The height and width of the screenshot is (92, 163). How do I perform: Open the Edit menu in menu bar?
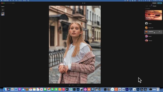pyautogui.click(x=13, y=1)
